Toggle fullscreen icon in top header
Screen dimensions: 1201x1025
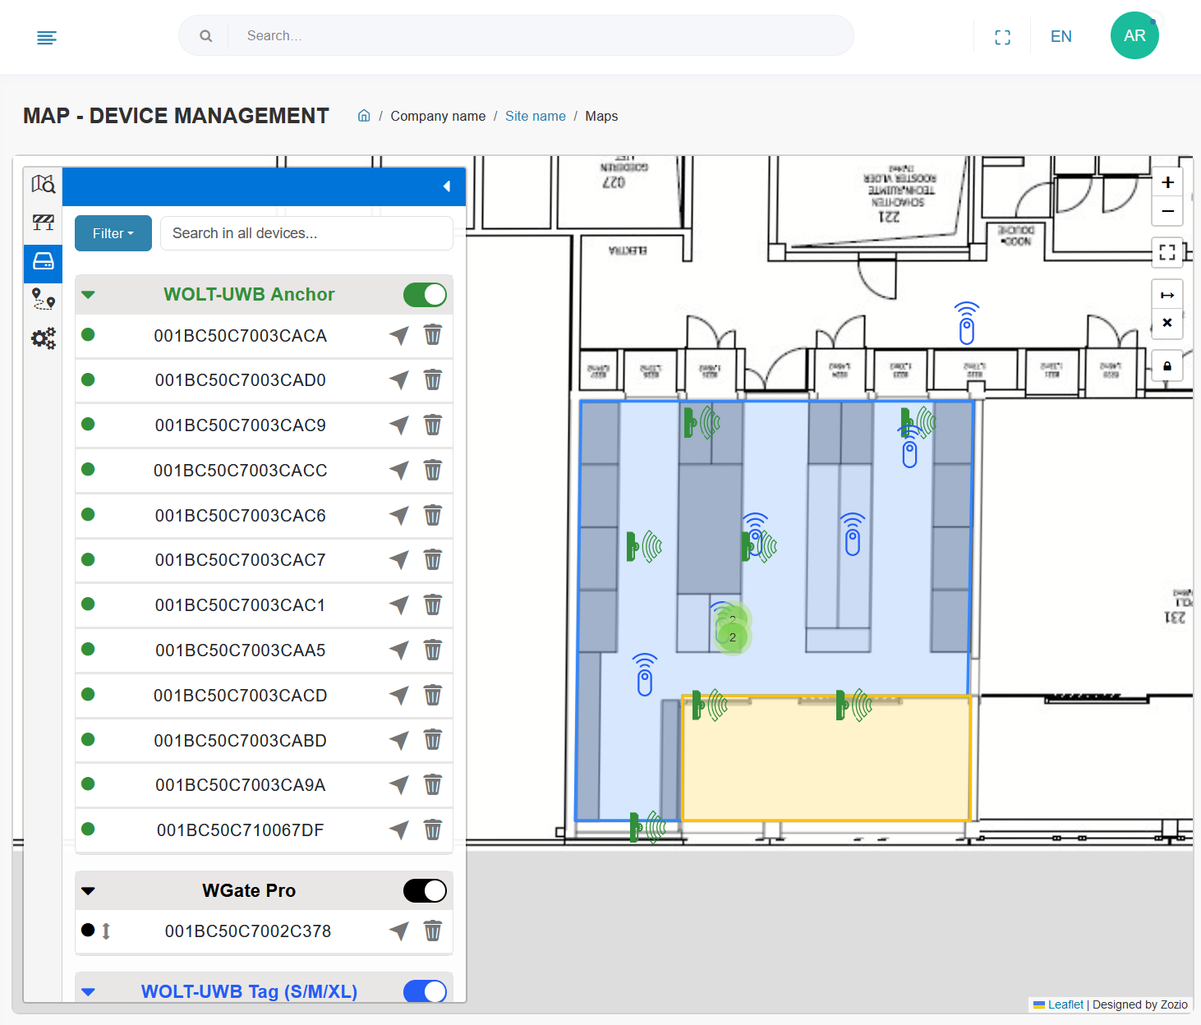click(x=1002, y=37)
